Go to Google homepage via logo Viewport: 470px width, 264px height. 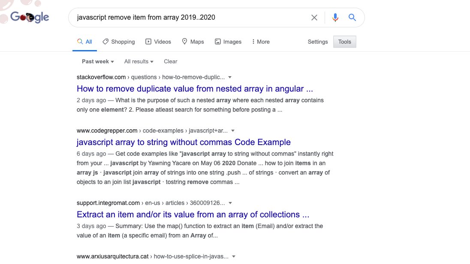29,18
